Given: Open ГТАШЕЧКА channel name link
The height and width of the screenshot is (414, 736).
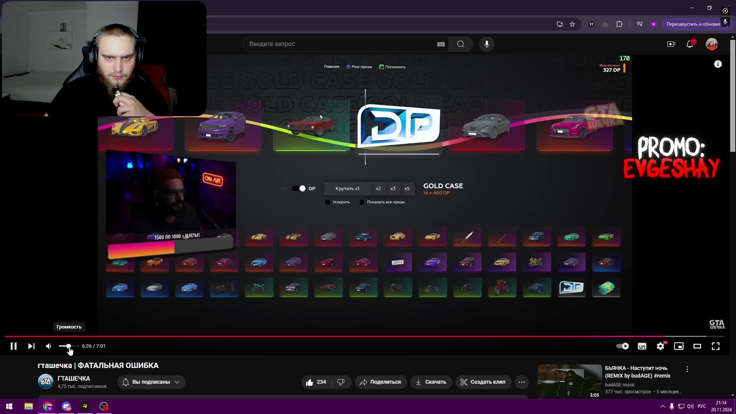Looking at the screenshot, I should [x=74, y=378].
